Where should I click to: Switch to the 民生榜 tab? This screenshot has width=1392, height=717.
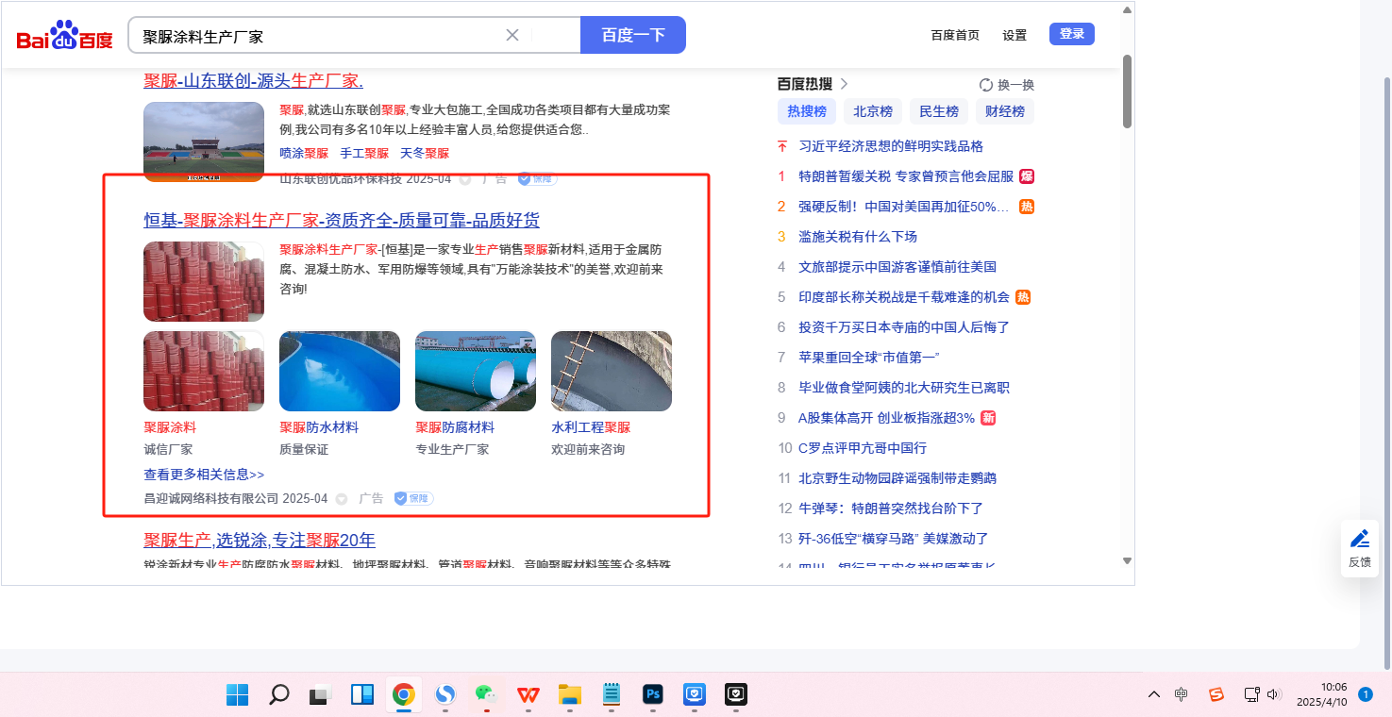pos(939,111)
